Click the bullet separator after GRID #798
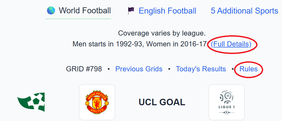 click(x=109, y=69)
